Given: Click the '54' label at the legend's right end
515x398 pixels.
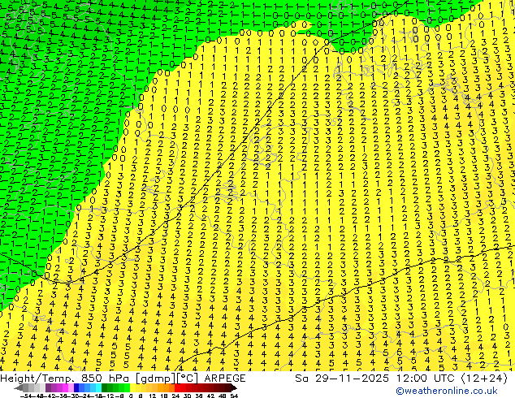Looking at the screenshot, I should [x=234, y=396].
